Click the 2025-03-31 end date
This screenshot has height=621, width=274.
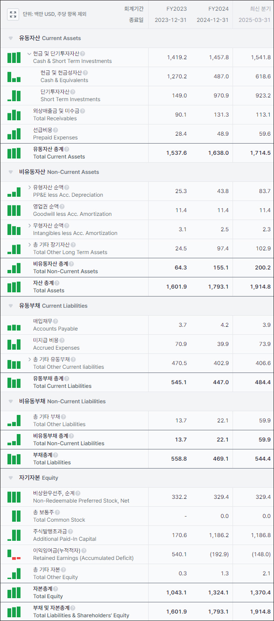(x=254, y=20)
